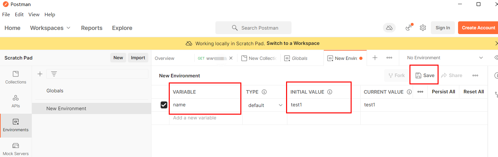The image size is (498, 157).
Task: Open the View menu
Action: (34, 15)
